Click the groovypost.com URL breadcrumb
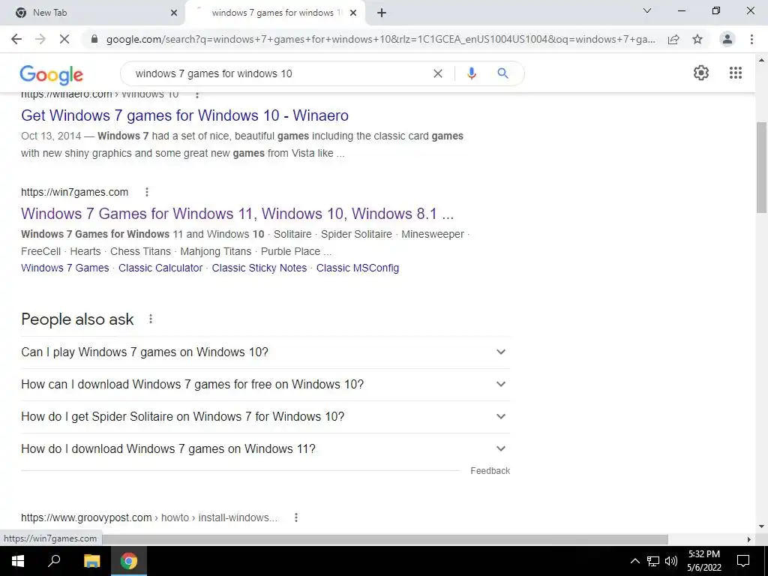The height and width of the screenshot is (576, 768). click(x=149, y=517)
